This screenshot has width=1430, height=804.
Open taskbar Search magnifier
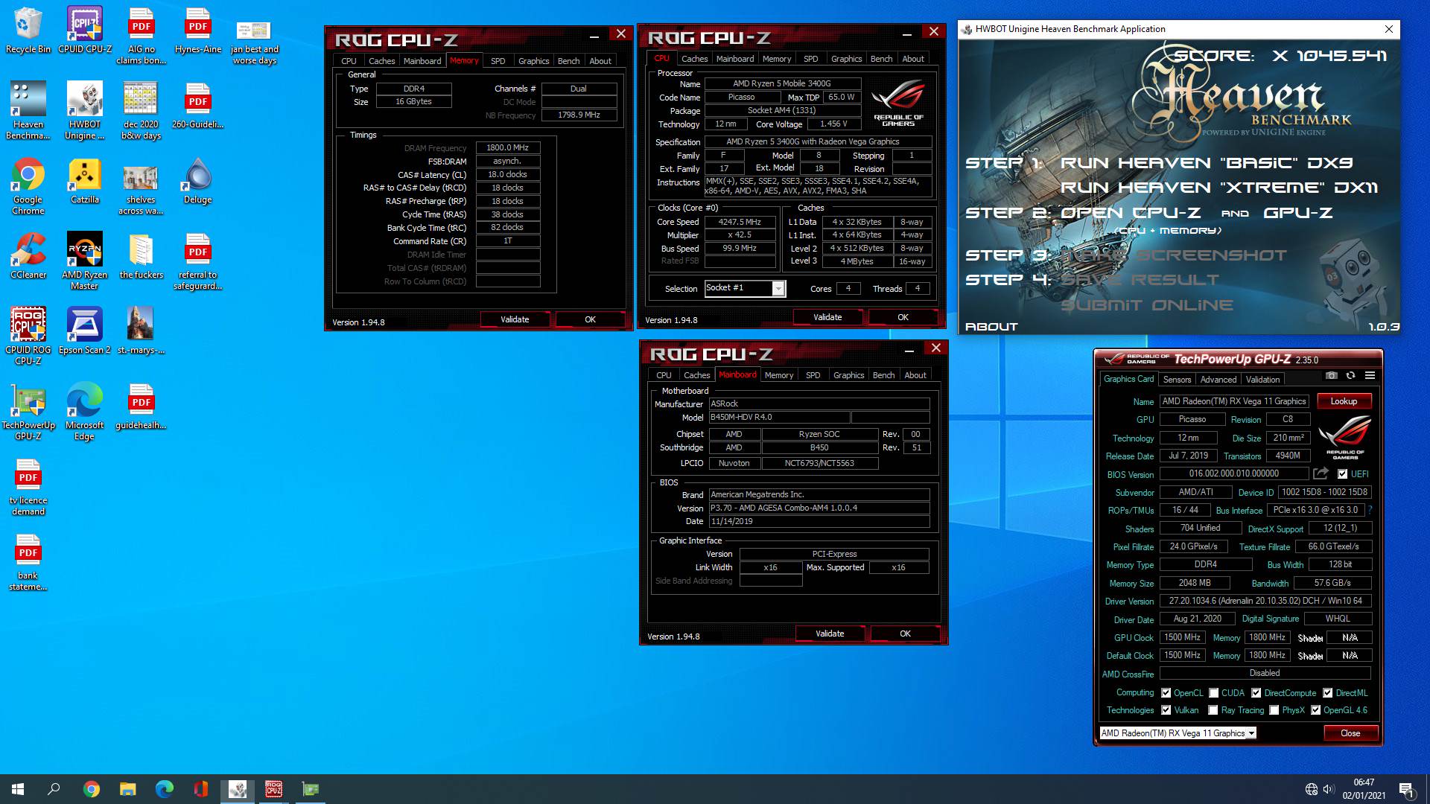pos(54,789)
